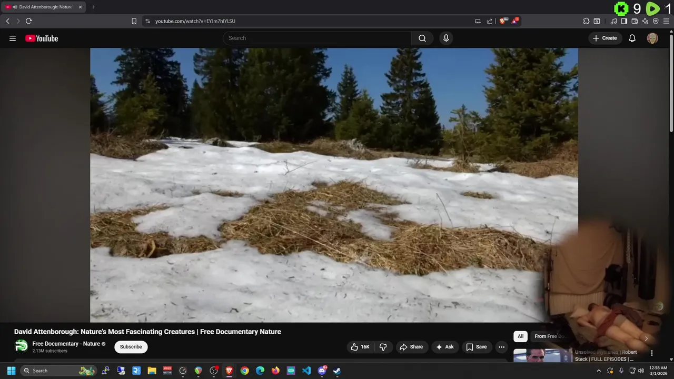Screen dimensions: 674x379
Task: Open Leo AI sparkle icon
Action: (645, 21)
